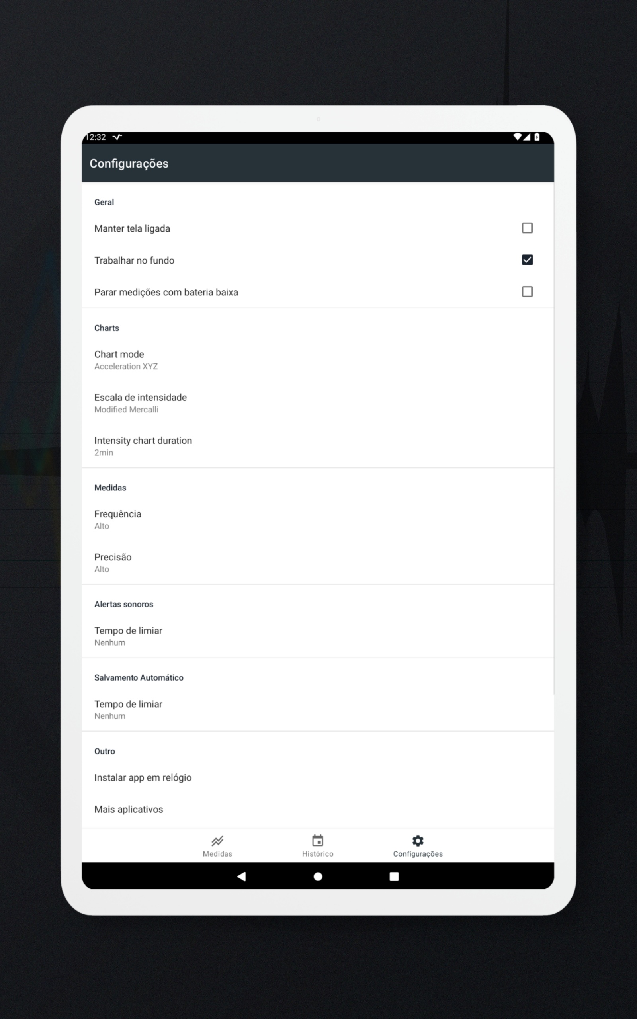This screenshot has height=1019, width=637.
Task: Open Intensity chart duration options
Action: (x=318, y=446)
